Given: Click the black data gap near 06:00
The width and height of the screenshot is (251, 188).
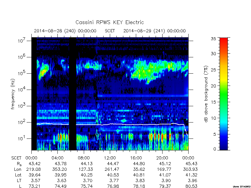Looking at the screenshot, I should pos(72,94).
